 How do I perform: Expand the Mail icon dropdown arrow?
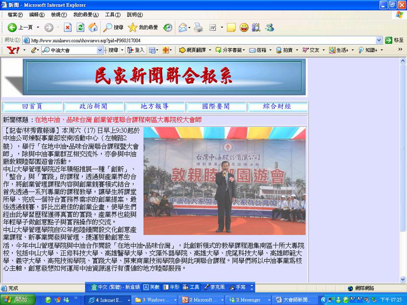point(190,28)
